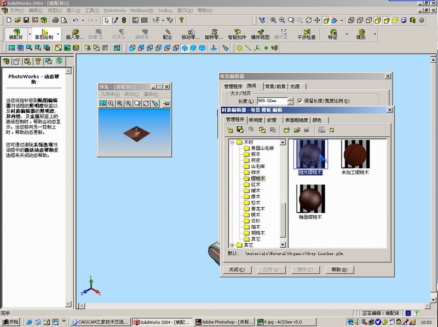The width and height of the screenshot is (438, 327).
Task: Open the Smart Fasteners (智能扣件) tool
Action: point(237,34)
